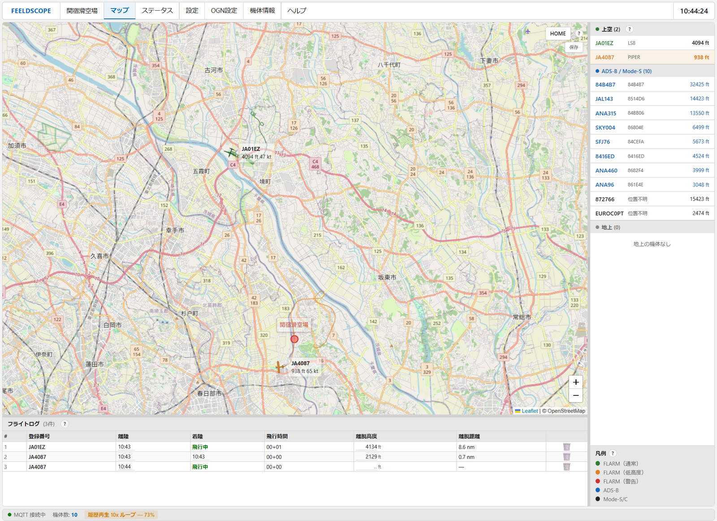Zoom out the map with minus button
Image resolution: width=717 pixels, height=521 pixels.
pos(576,395)
